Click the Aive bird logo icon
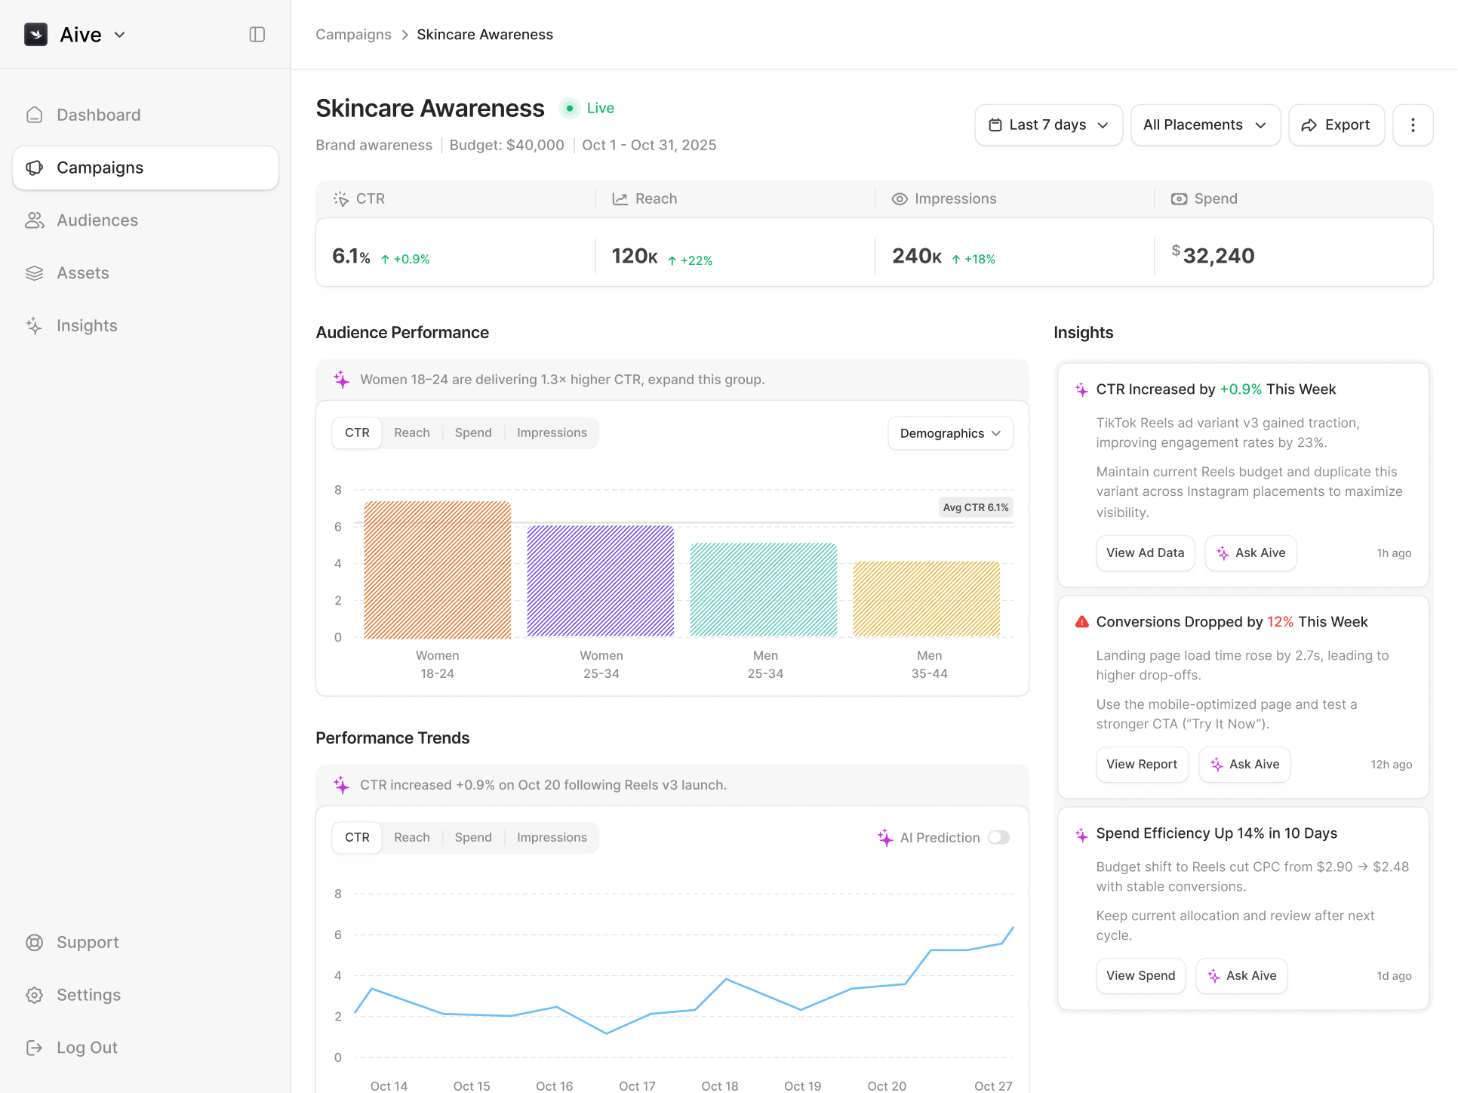 pyautogui.click(x=35, y=35)
